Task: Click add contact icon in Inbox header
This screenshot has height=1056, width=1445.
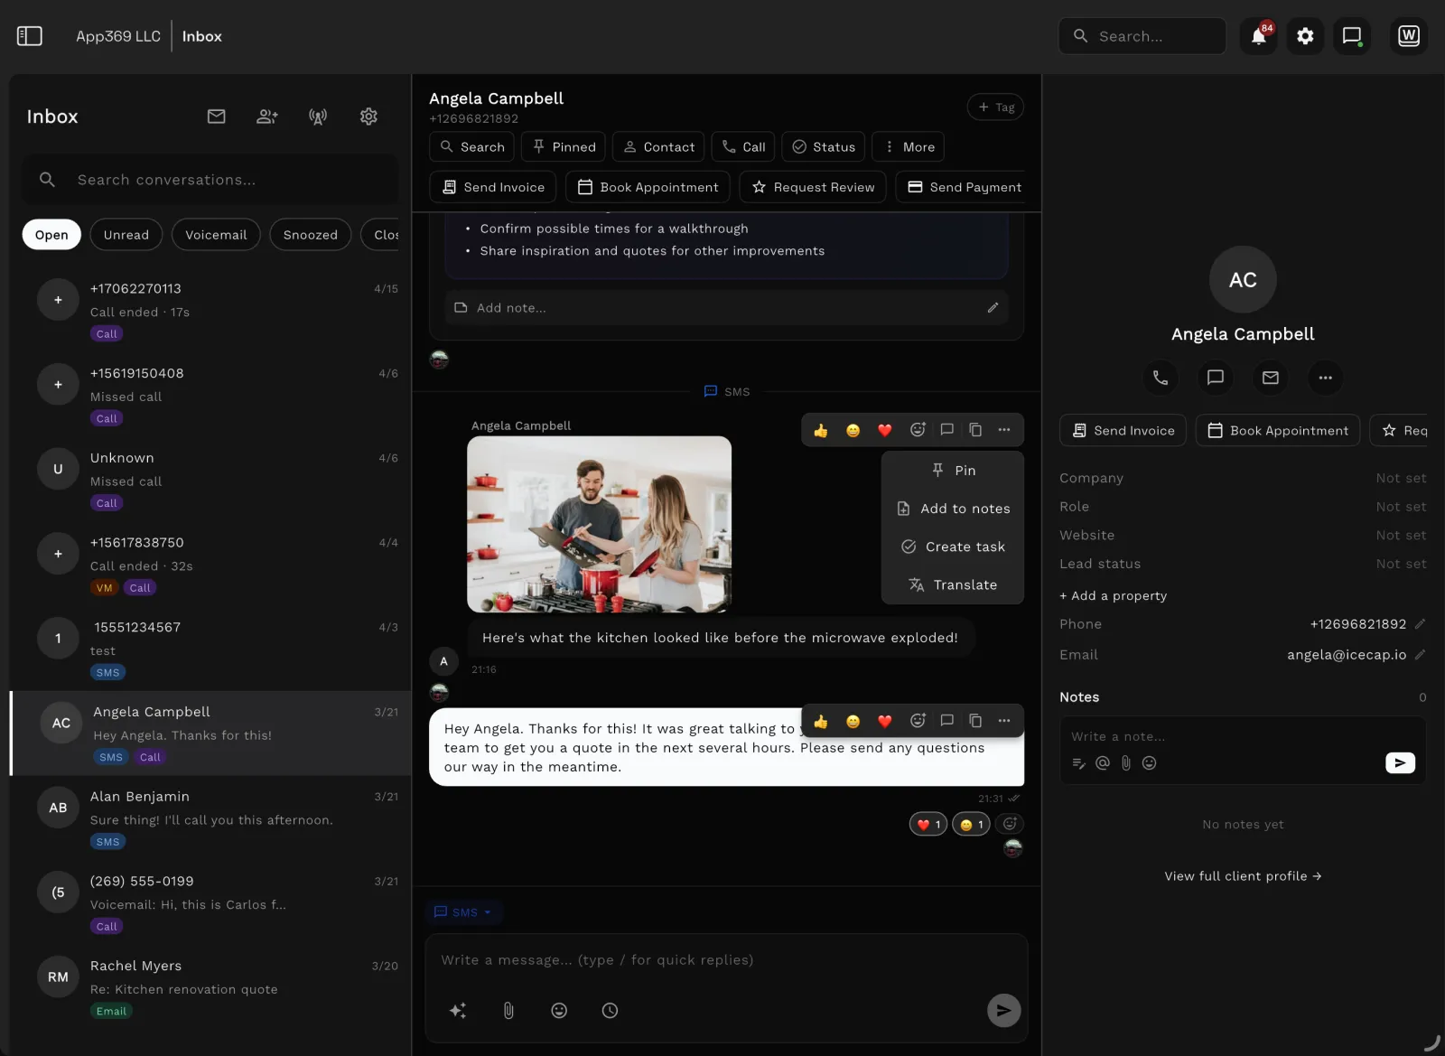Action: click(267, 117)
